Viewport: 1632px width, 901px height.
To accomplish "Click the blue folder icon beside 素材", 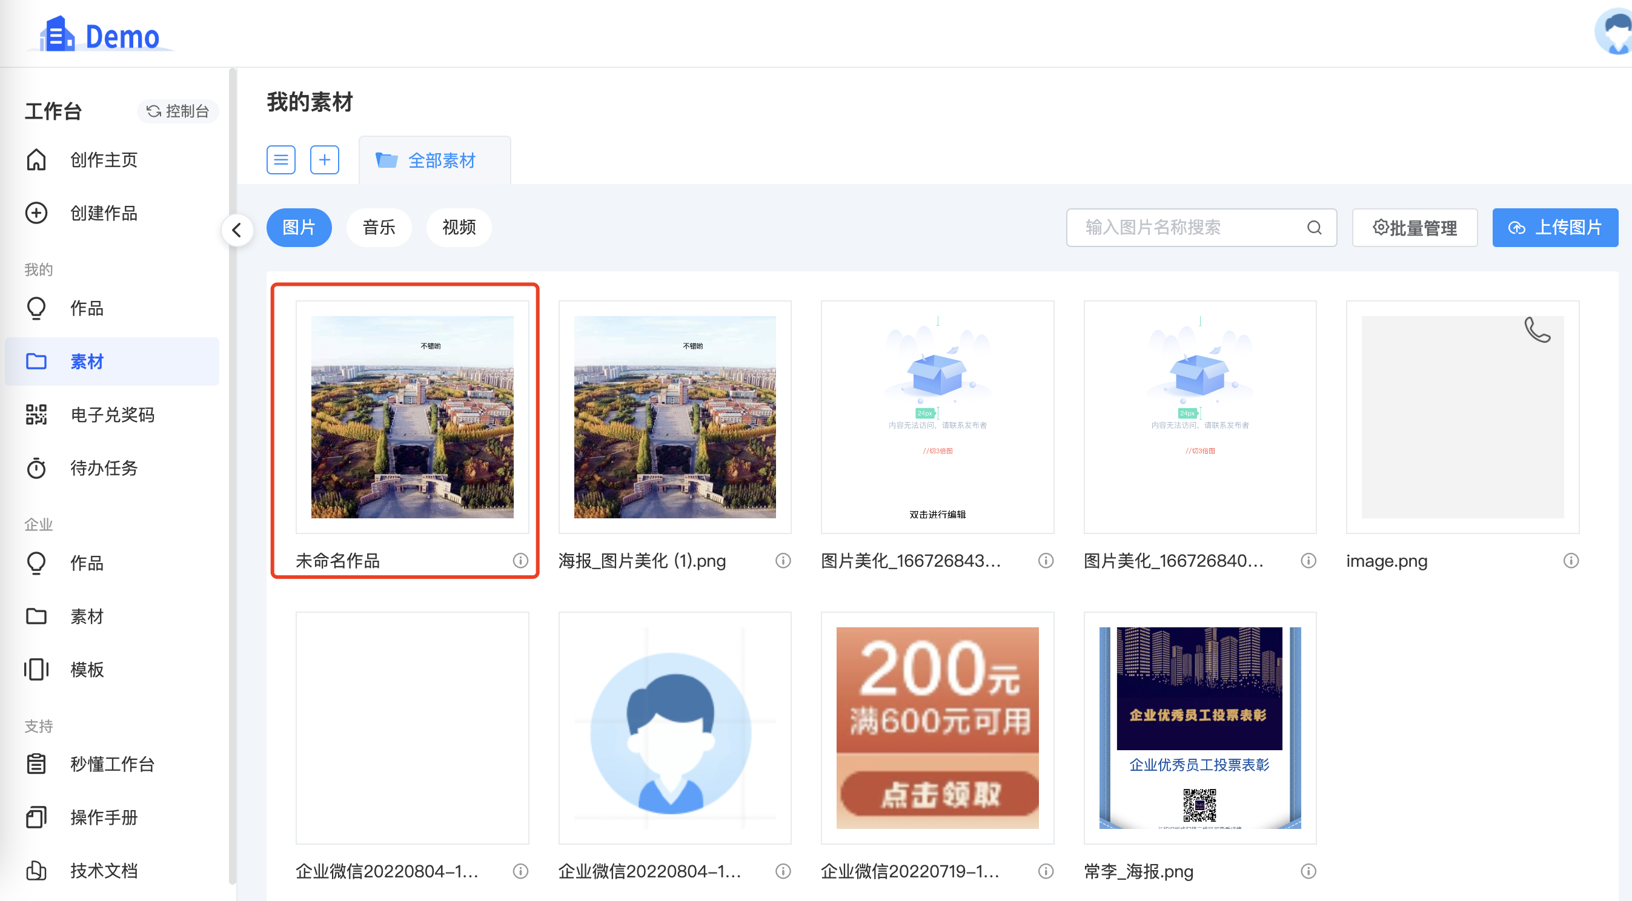I will [x=36, y=361].
